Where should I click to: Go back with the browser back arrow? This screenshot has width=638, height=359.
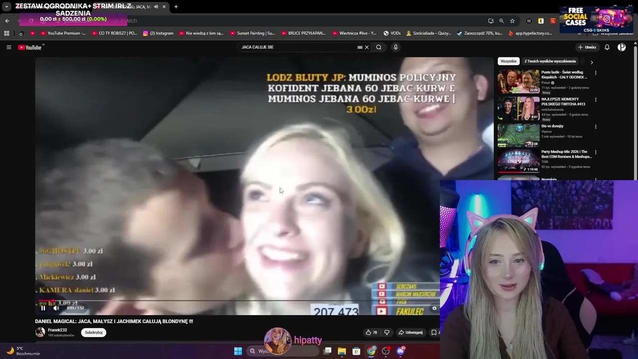click(x=7, y=21)
